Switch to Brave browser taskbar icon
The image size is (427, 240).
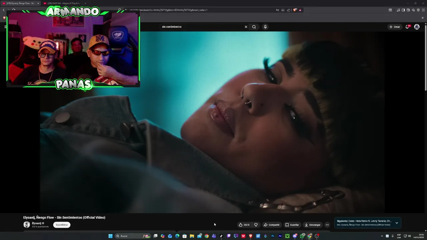tap(251, 236)
